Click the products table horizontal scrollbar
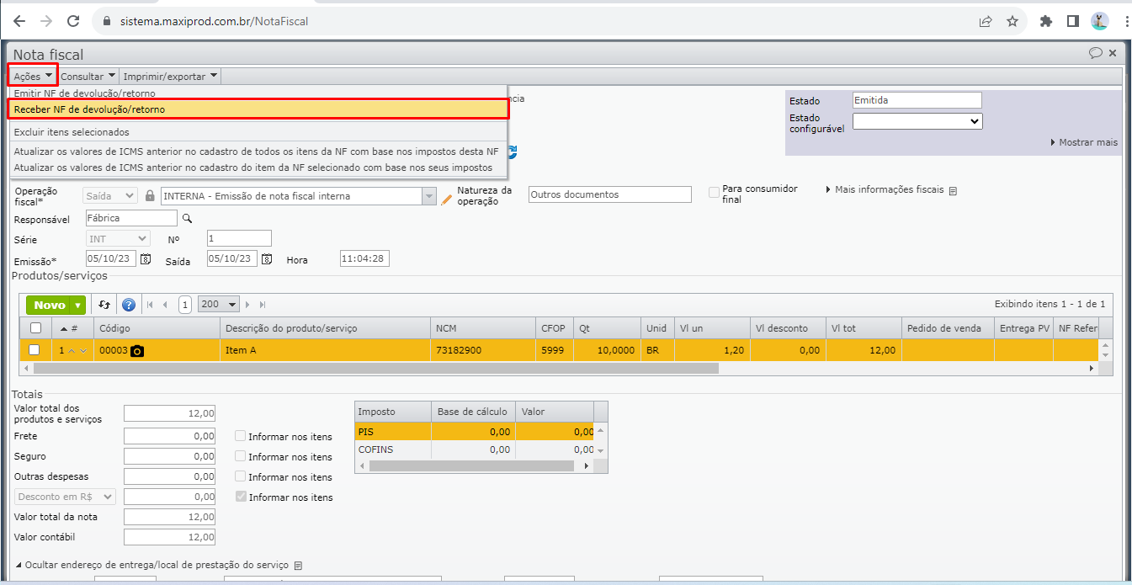Viewport: 1132px width, 585px height. 376,369
